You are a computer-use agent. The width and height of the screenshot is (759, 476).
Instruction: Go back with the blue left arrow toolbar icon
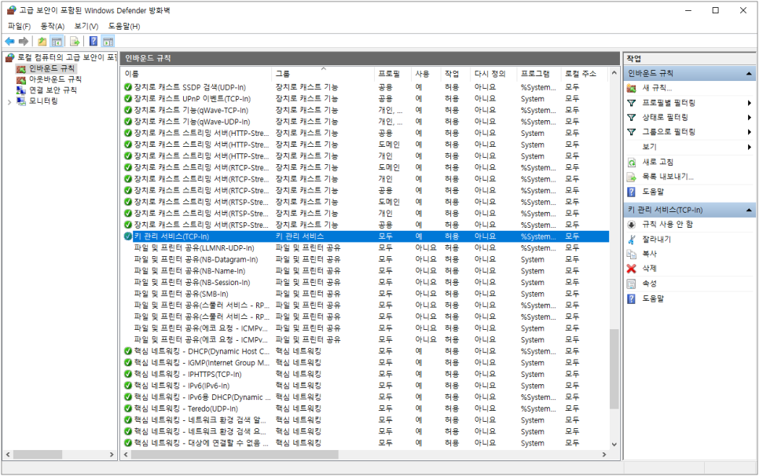[x=9, y=42]
